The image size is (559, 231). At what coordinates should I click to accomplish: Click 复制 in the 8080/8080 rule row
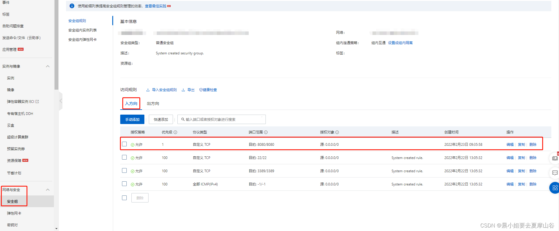click(522, 145)
